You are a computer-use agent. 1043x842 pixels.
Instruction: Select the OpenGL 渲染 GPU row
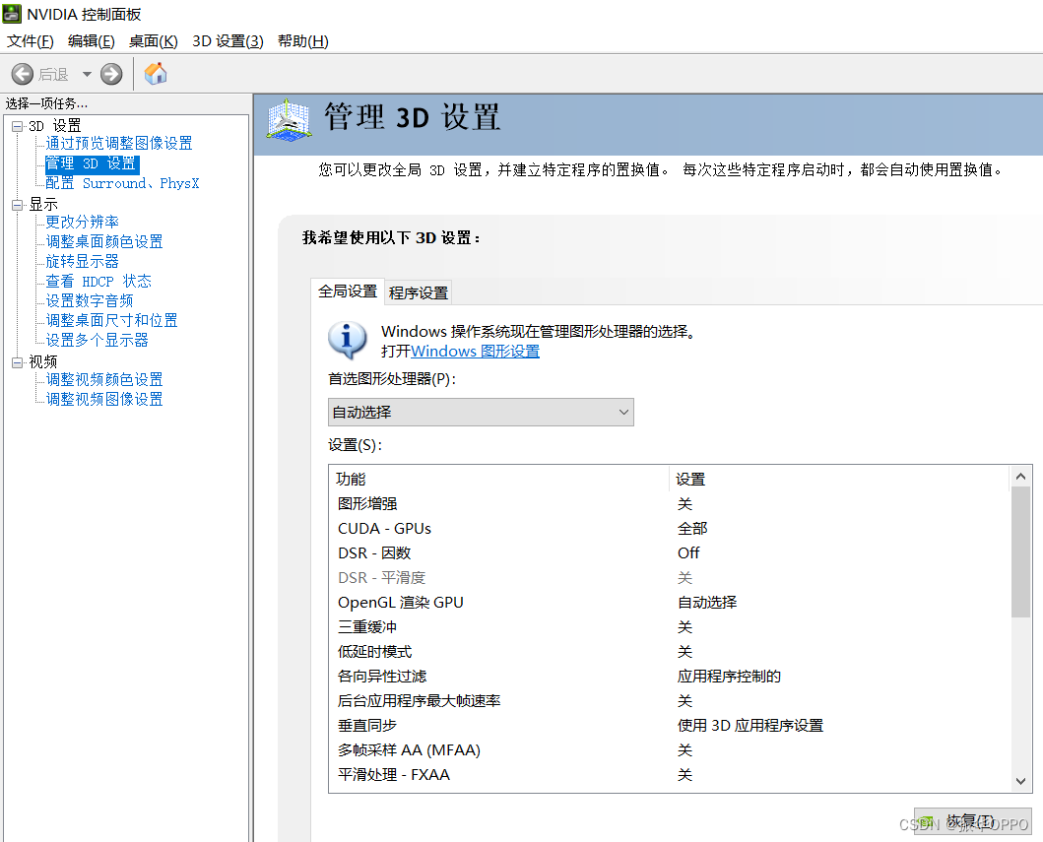coord(669,603)
